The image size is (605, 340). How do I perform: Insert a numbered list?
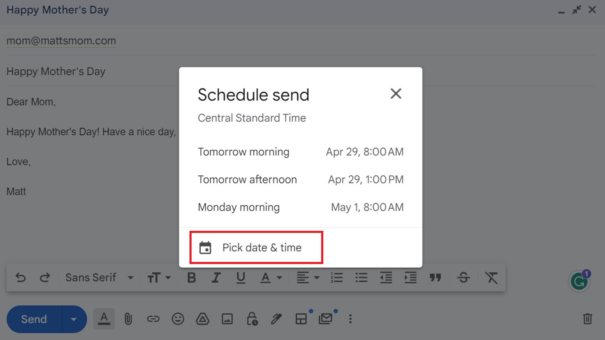[x=337, y=278]
